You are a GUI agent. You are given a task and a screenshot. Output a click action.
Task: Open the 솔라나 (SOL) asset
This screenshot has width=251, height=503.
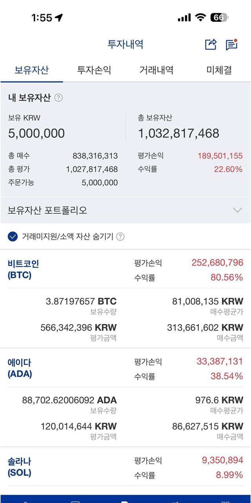[x=20, y=467]
